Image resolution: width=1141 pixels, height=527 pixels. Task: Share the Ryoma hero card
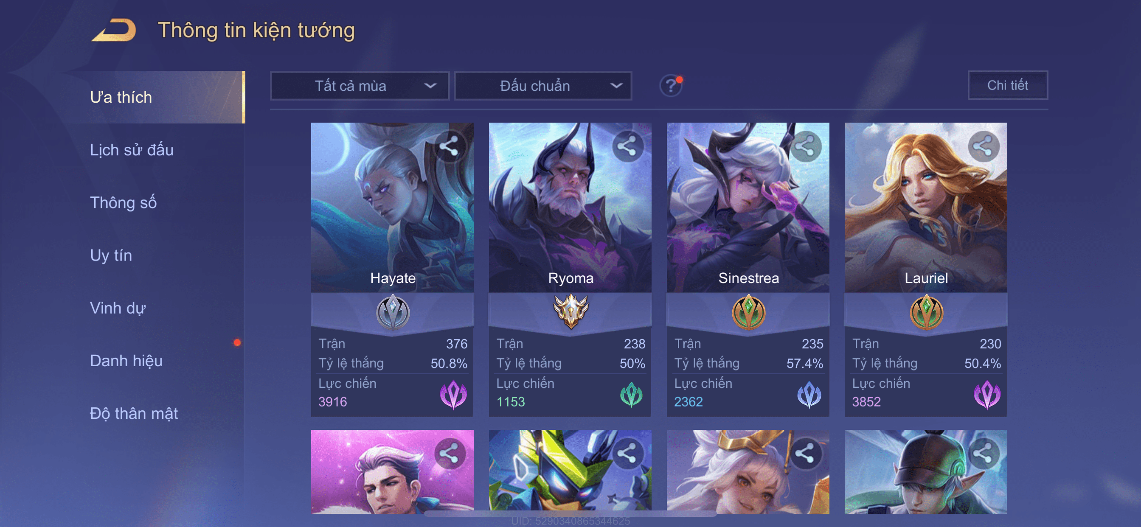[x=627, y=146]
